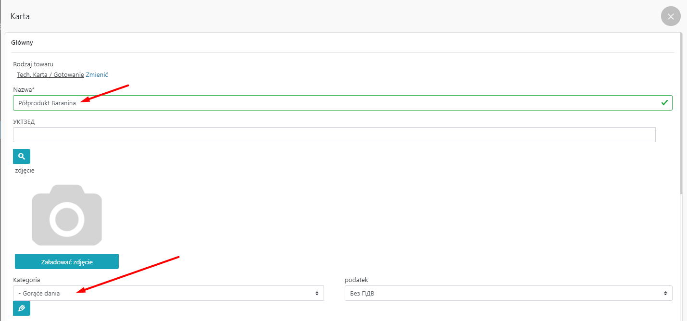Screen dimensions: 687x321
Task: Close the Karta dialog
Action: [671, 16]
